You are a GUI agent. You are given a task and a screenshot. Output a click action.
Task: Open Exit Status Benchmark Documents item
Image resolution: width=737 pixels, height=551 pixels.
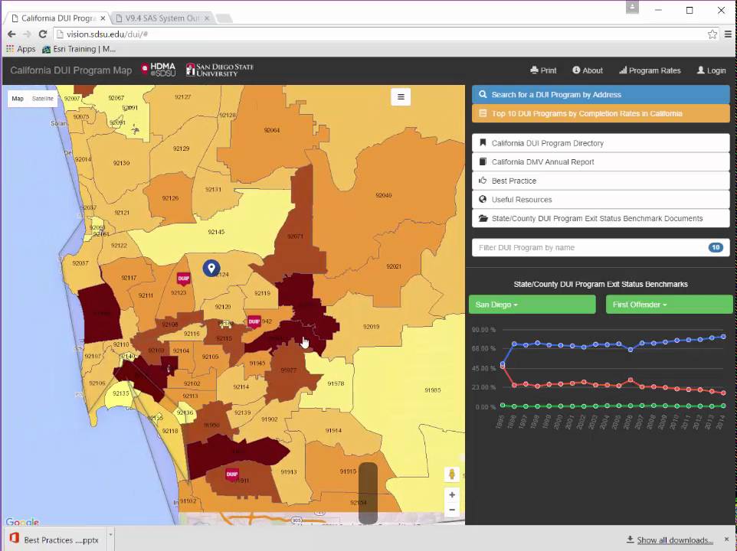(x=601, y=218)
